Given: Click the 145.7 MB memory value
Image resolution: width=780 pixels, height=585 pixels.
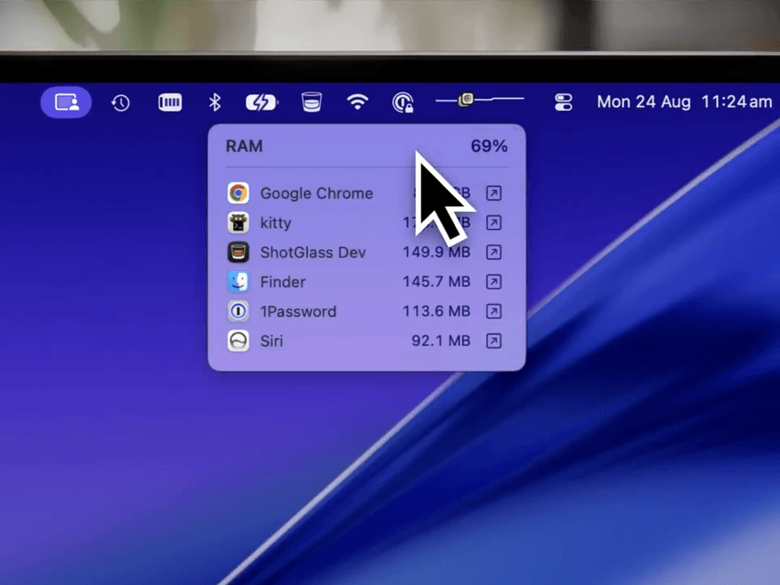Looking at the screenshot, I should (x=436, y=282).
